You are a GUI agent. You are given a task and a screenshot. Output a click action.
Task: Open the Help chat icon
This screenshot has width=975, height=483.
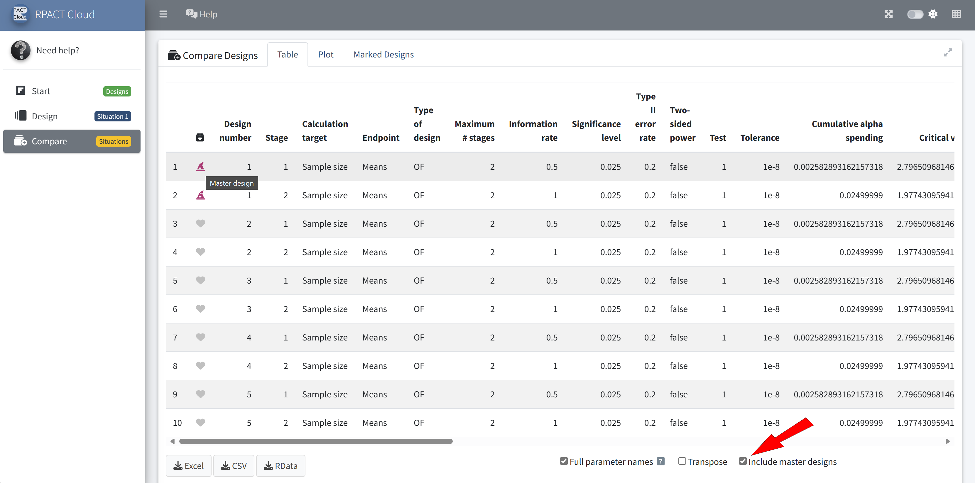click(192, 14)
